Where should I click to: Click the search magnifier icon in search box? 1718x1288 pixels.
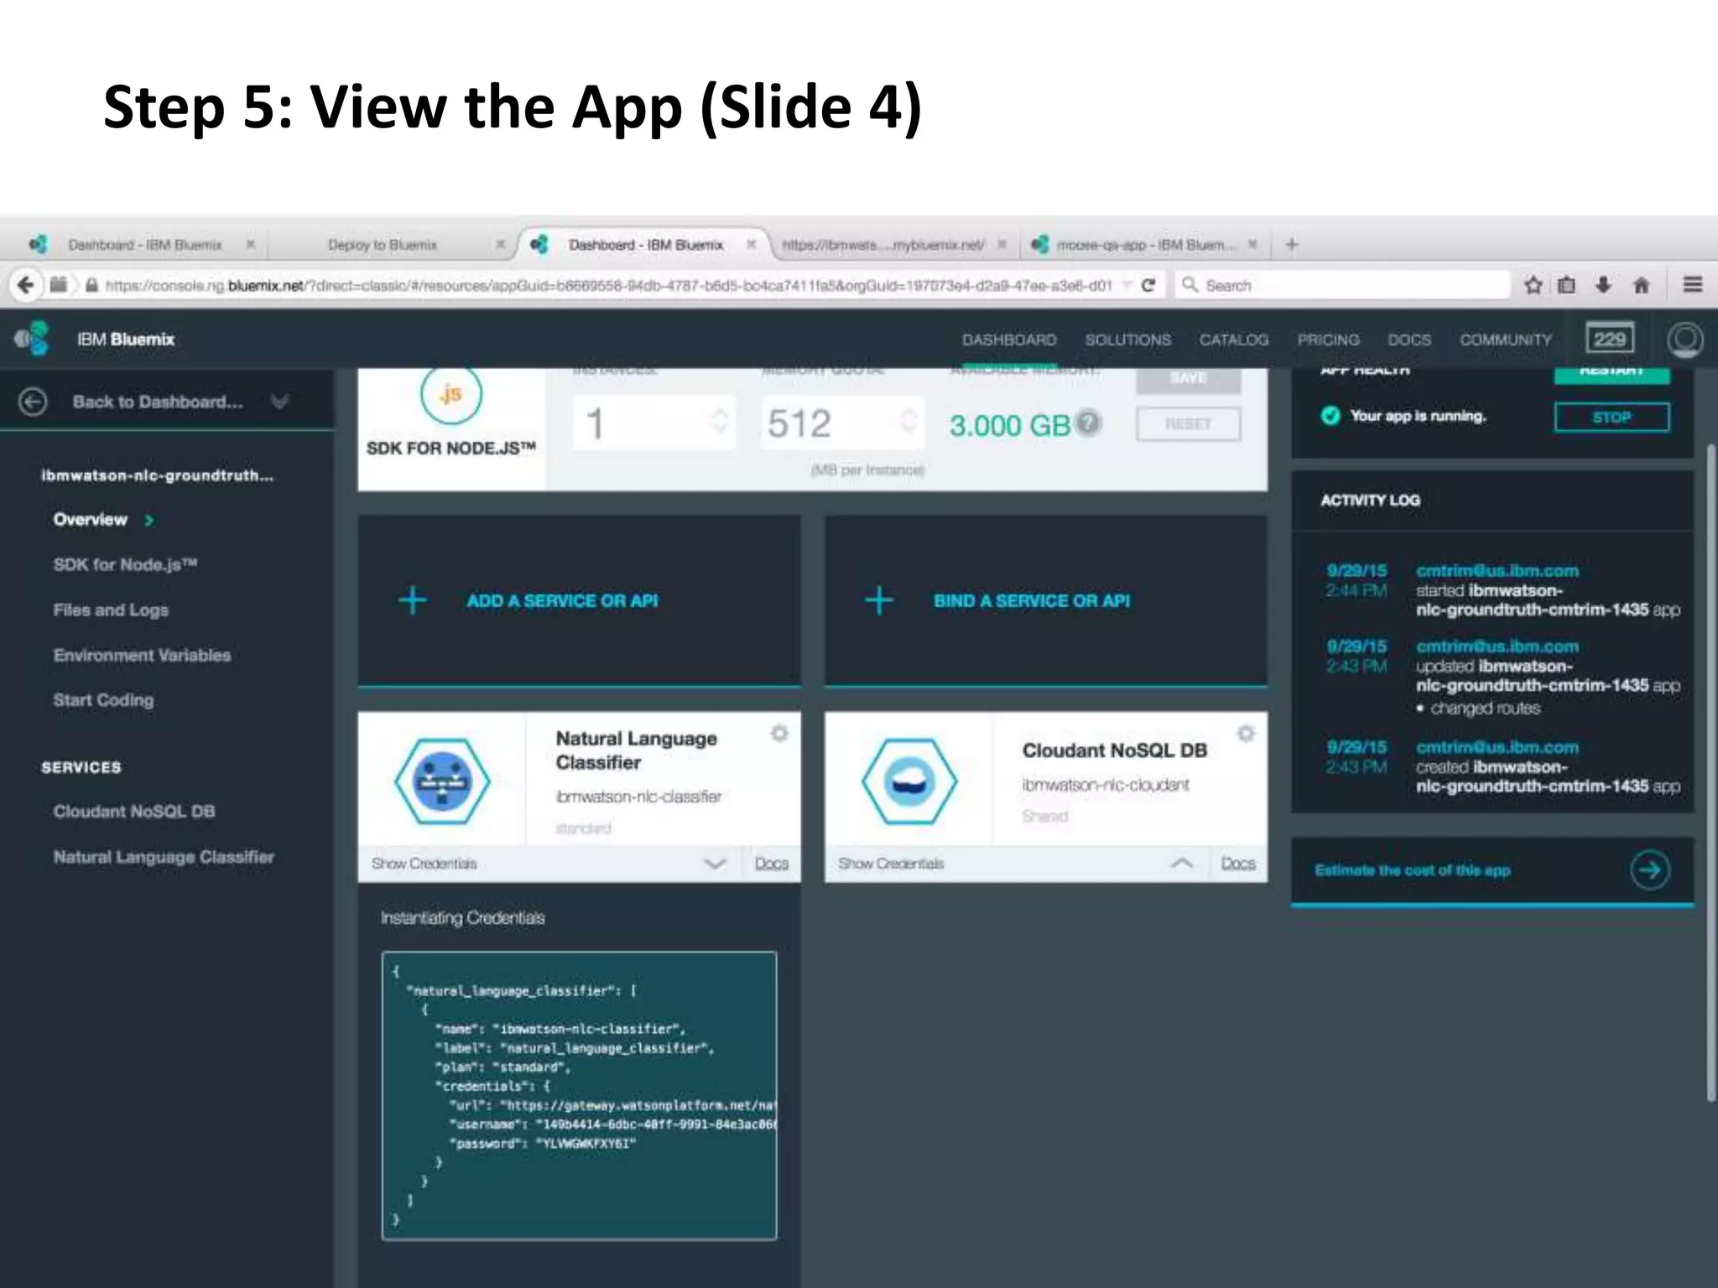pyautogui.click(x=1190, y=285)
